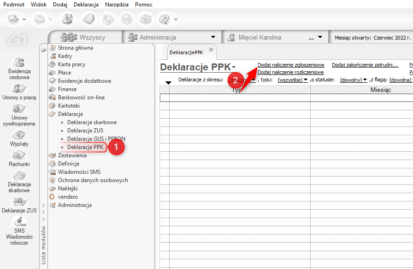Collapse the Deklaracje module group
Viewport: 413px width, 269px height.
71,114
